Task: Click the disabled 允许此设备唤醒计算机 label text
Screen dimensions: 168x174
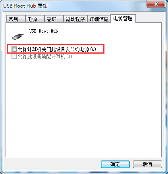Action: [41, 56]
